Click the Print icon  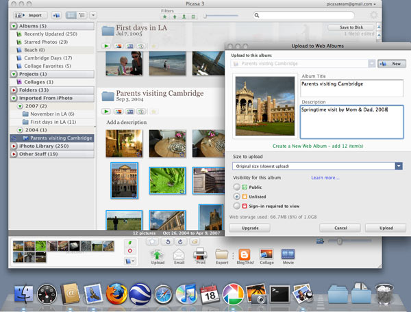201,256
